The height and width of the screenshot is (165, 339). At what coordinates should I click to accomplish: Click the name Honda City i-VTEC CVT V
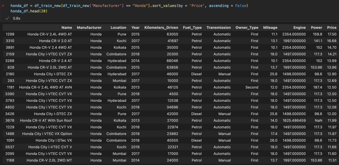50,147
